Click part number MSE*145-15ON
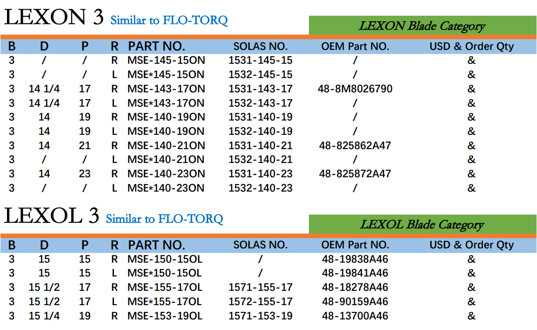Image resolution: width=537 pixels, height=330 pixels. (x=166, y=75)
